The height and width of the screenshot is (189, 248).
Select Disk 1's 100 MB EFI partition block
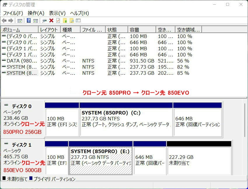(57, 158)
